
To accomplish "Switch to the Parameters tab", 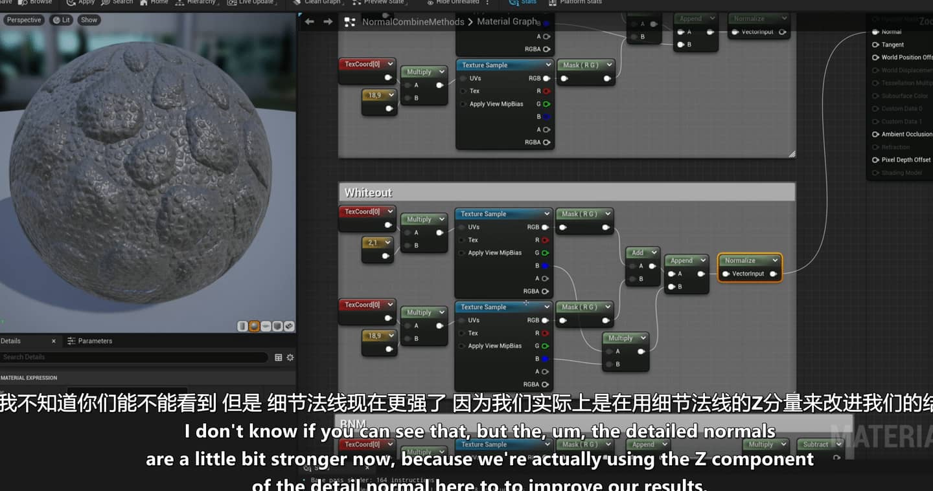I will tap(90, 341).
